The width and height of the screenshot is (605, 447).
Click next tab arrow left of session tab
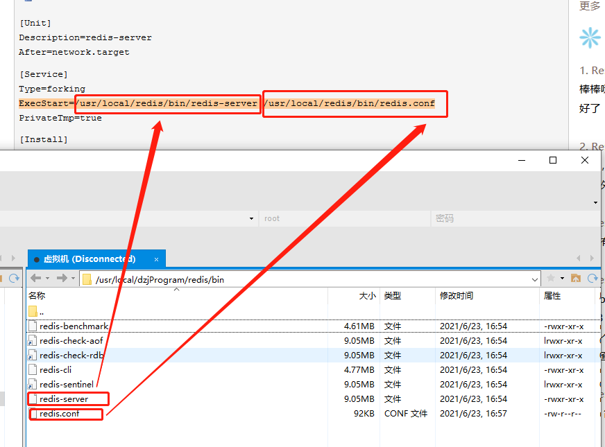[13, 258]
